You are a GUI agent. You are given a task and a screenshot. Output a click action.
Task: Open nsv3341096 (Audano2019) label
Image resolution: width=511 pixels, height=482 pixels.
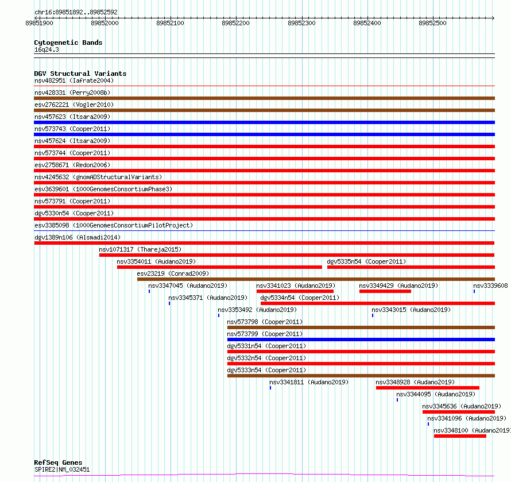tap(467, 418)
